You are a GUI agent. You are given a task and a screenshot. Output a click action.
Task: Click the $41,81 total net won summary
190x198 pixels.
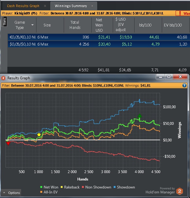click(x=104, y=70)
